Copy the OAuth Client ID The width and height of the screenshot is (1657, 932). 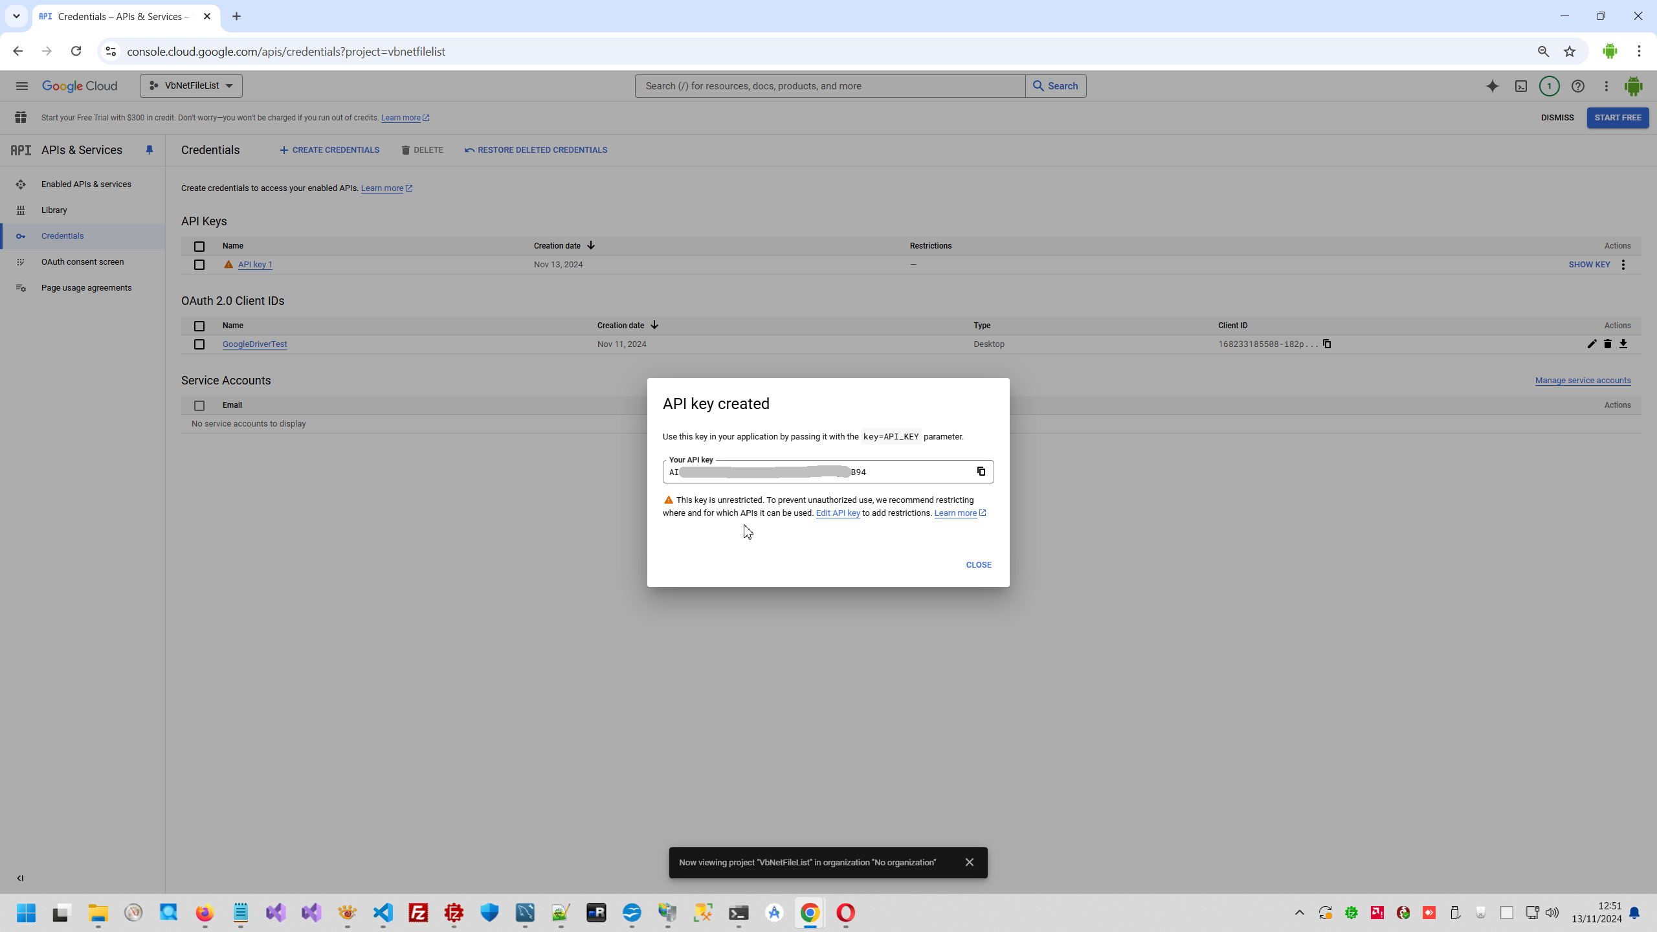1327,344
